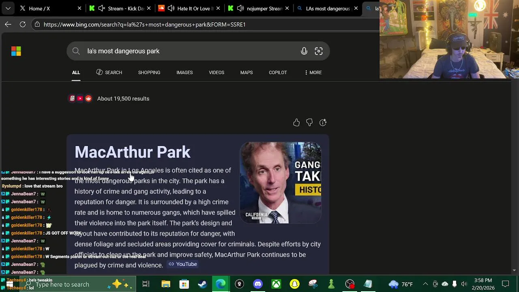Open visual search camera icon
This screenshot has width=519, height=292.
319,51
